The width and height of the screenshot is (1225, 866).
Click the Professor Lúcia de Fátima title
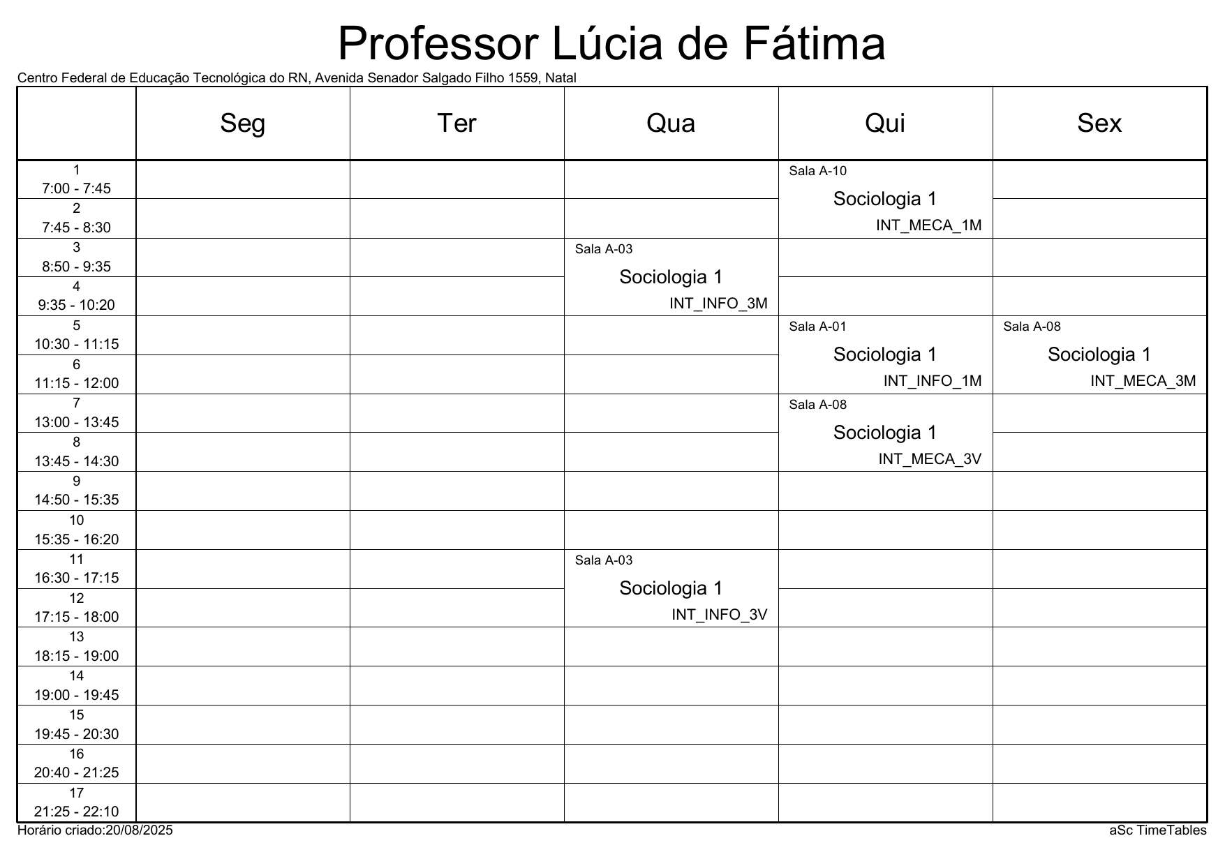point(611,43)
